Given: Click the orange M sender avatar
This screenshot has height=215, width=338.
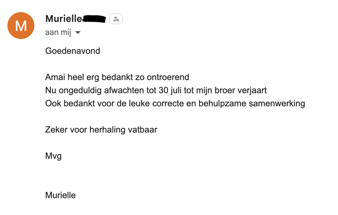Looking at the screenshot, I should point(21,26).
